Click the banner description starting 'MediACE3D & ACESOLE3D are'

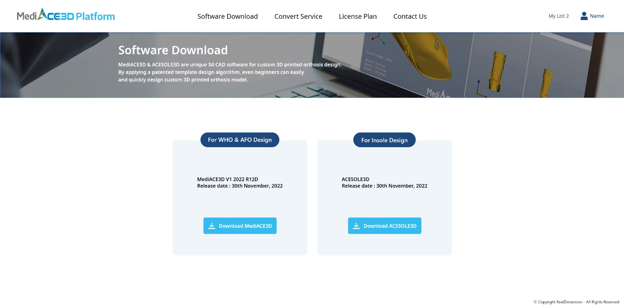(x=230, y=72)
